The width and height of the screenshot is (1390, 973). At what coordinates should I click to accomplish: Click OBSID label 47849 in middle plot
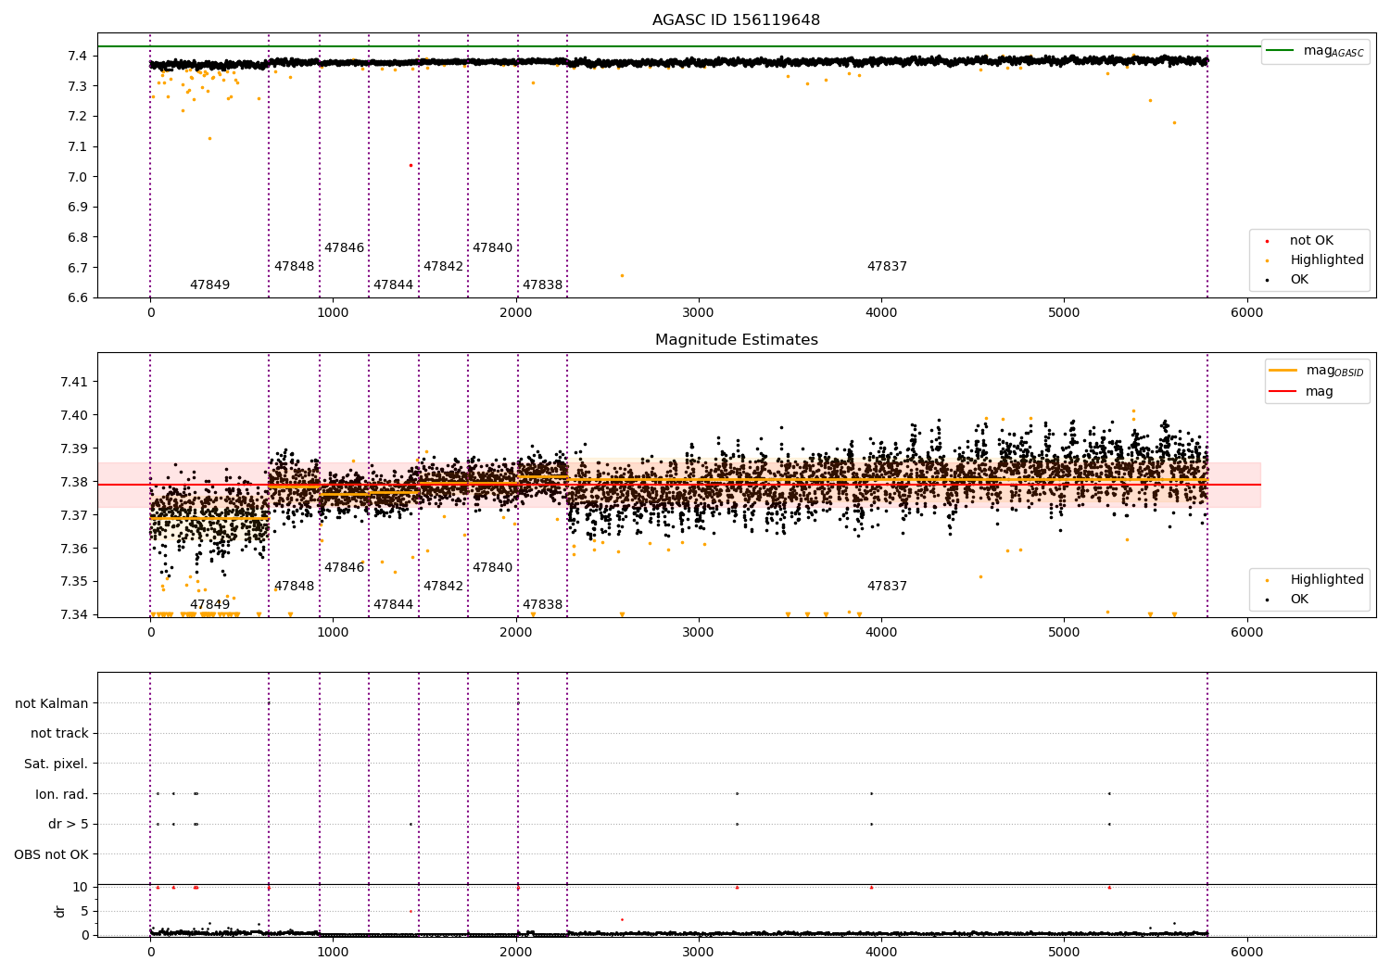(x=209, y=605)
